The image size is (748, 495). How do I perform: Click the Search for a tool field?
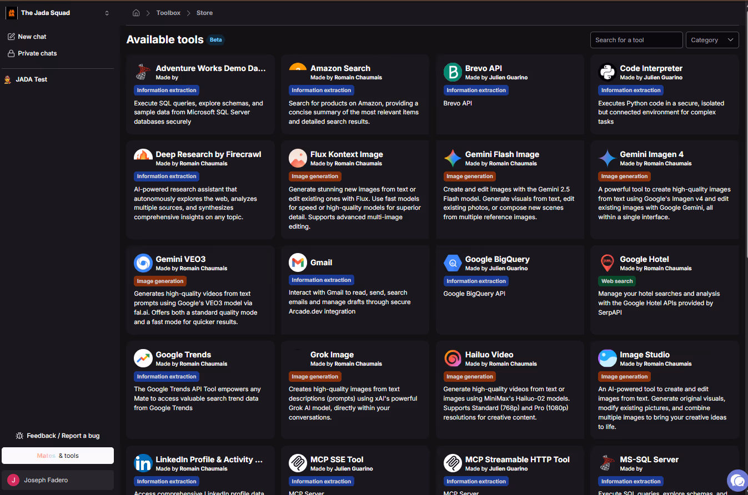(x=636, y=39)
